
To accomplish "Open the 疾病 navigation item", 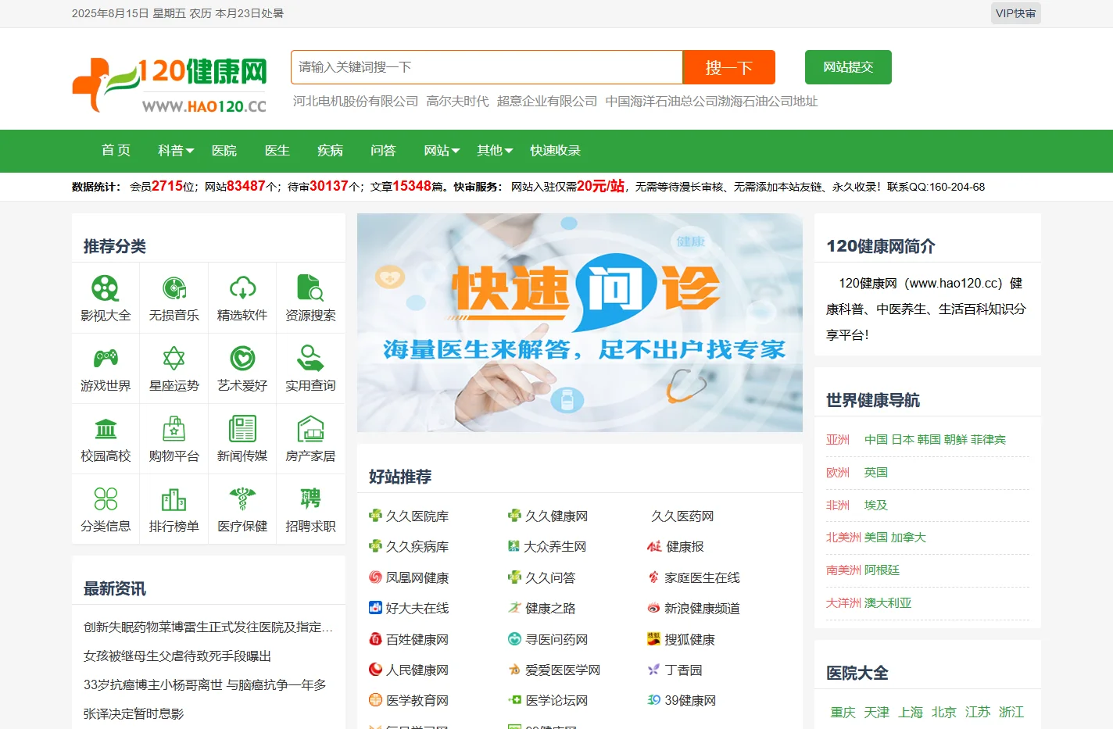I will click(x=331, y=151).
